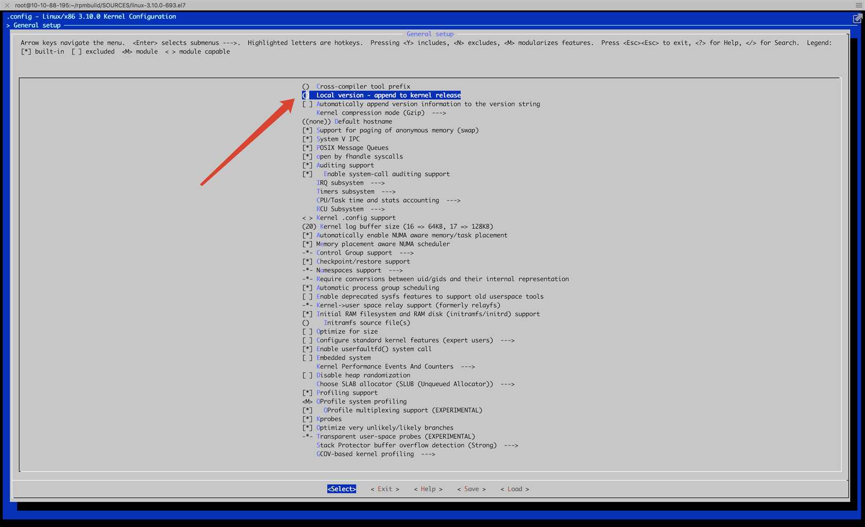
Task: Click the Save button
Action: [471, 489]
